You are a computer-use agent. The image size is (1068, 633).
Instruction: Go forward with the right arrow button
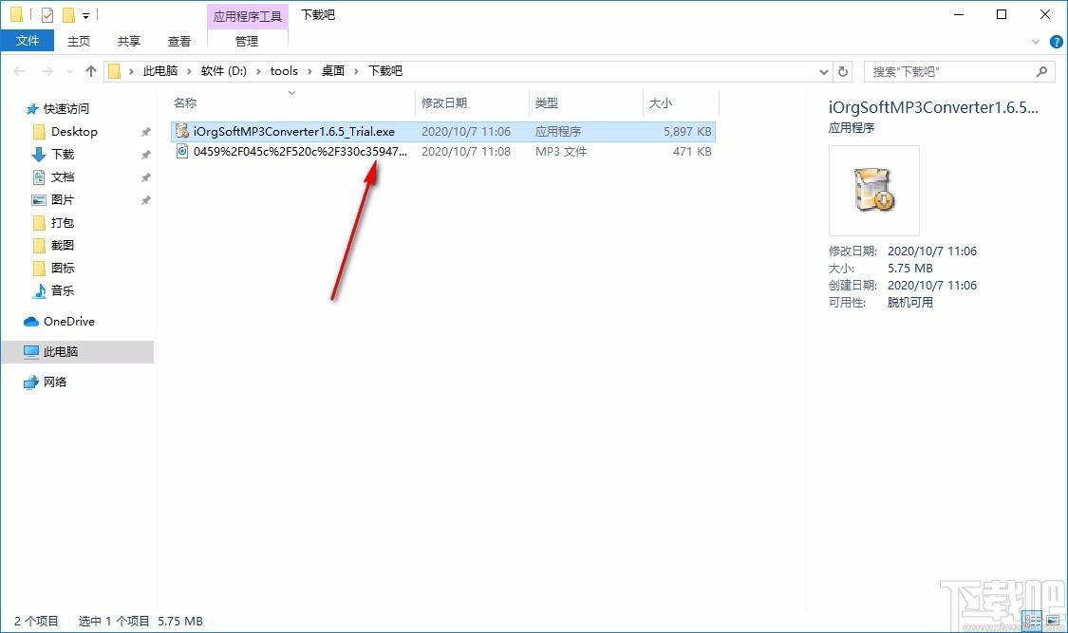tap(47, 71)
